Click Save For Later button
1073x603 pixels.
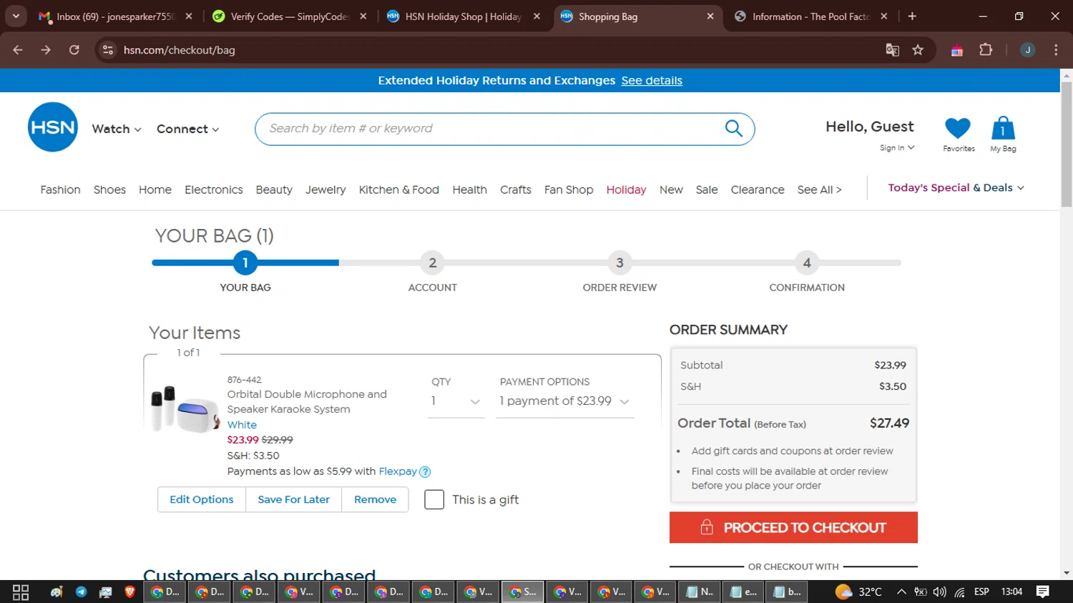click(294, 499)
